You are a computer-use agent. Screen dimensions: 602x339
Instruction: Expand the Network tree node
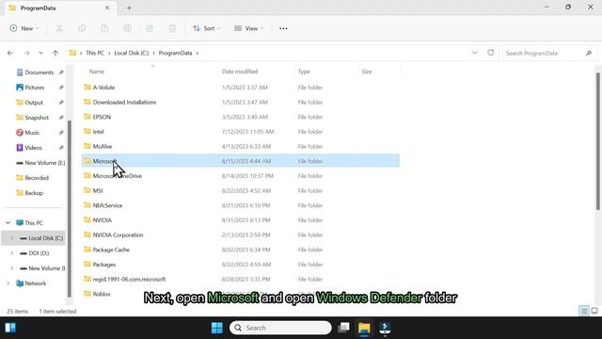[x=8, y=283]
